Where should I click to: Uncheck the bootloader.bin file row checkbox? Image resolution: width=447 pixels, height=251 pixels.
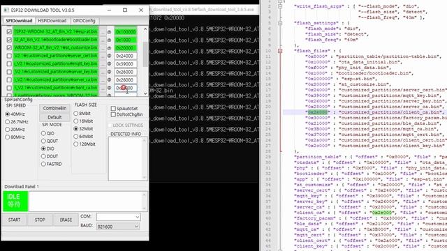[x=9, y=40]
